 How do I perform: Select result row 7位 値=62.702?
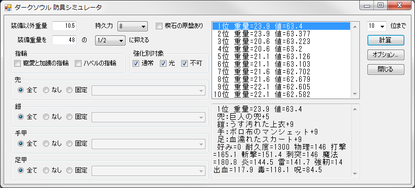coord(281,72)
